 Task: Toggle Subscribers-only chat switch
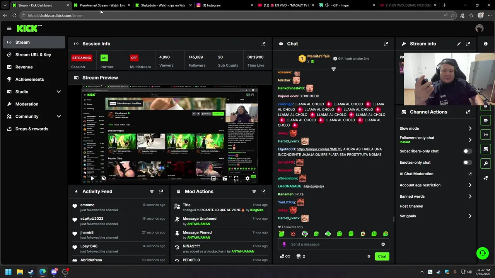pyautogui.click(x=468, y=151)
